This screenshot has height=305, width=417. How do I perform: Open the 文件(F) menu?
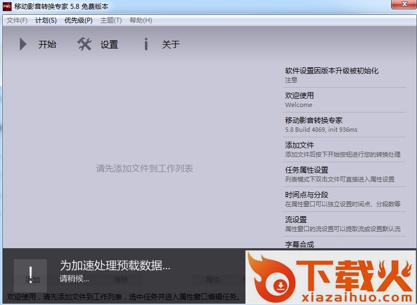pos(17,20)
